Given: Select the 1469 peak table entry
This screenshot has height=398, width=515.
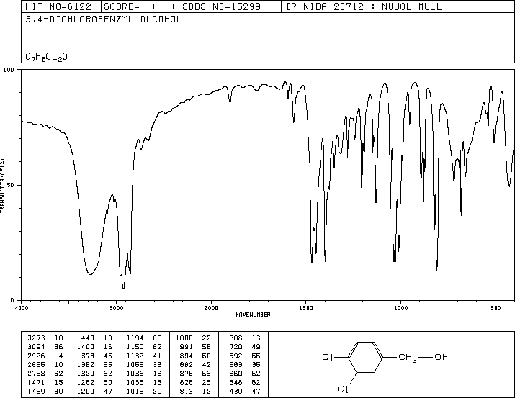Looking at the screenshot, I should click(x=45, y=391).
